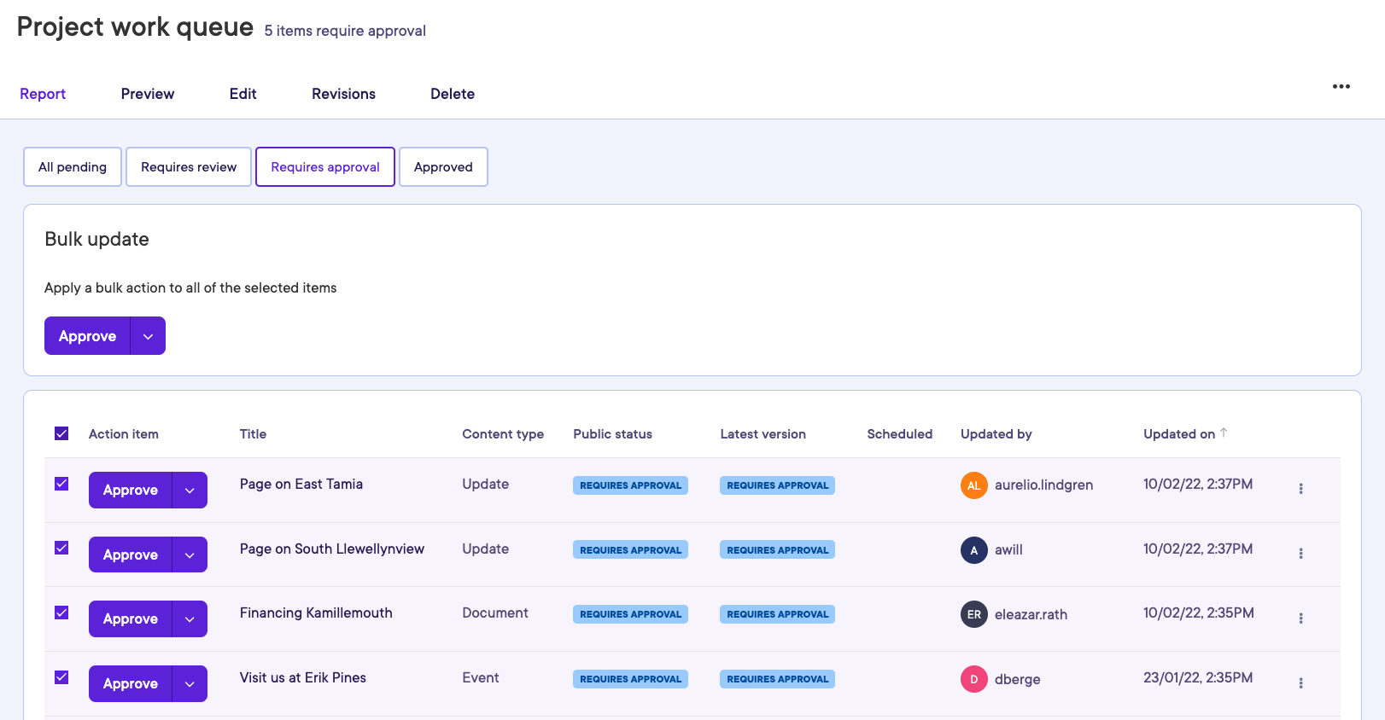Open row options for Financing Kamillemouth

pyautogui.click(x=1300, y=618)
